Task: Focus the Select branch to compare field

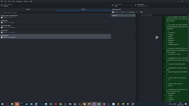Action: (x=56, y=12)
